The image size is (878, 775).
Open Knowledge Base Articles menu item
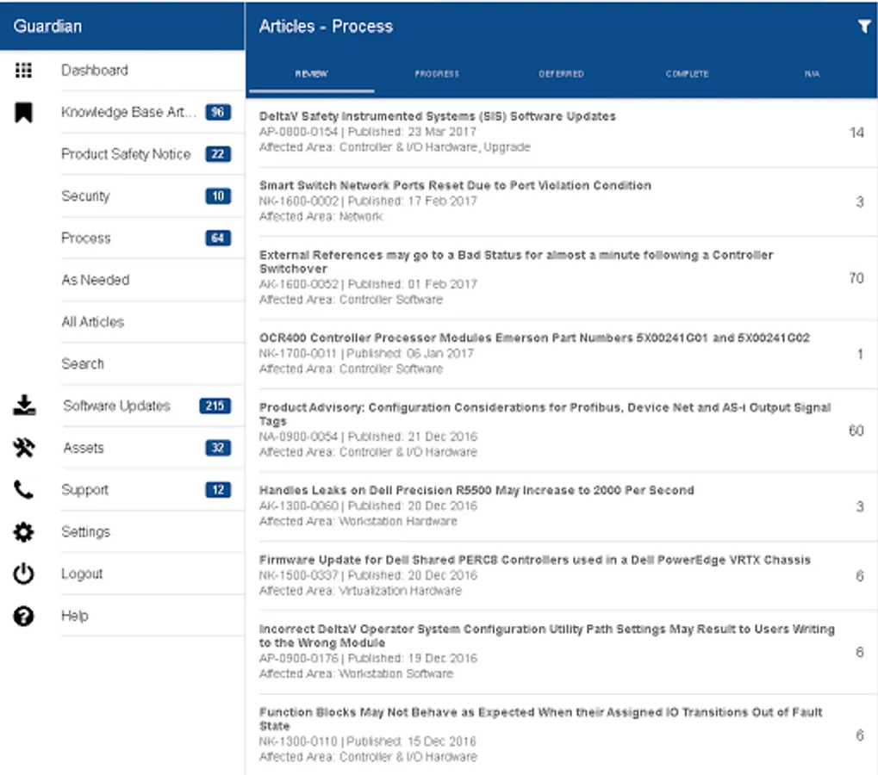click(x=122, y=112)
